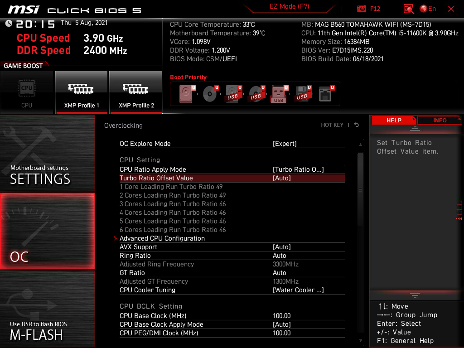Click the back arrow icon next to HOT KEY
This screenshot has width=464, height=348.
click(x=357, y=125)
